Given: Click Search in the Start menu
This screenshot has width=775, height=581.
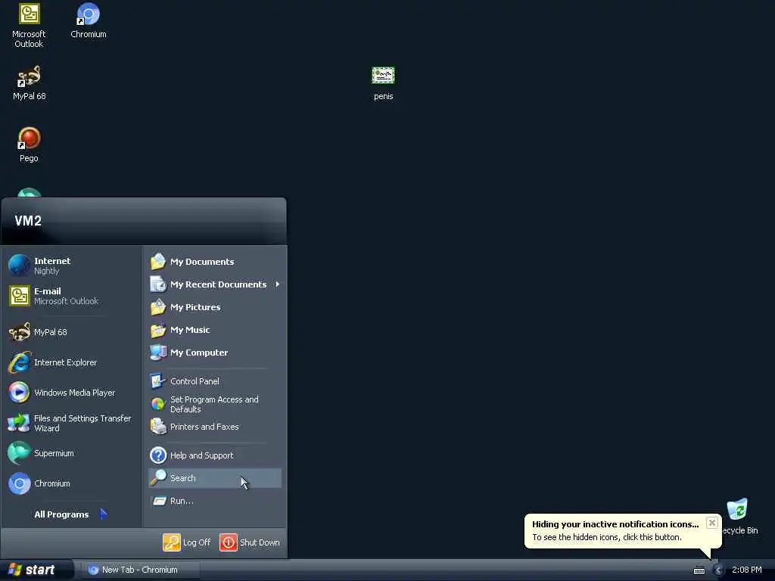Looking at the screenshot, I should [214, 478].
